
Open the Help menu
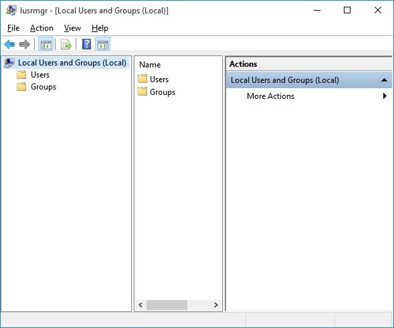coord(100,28)
